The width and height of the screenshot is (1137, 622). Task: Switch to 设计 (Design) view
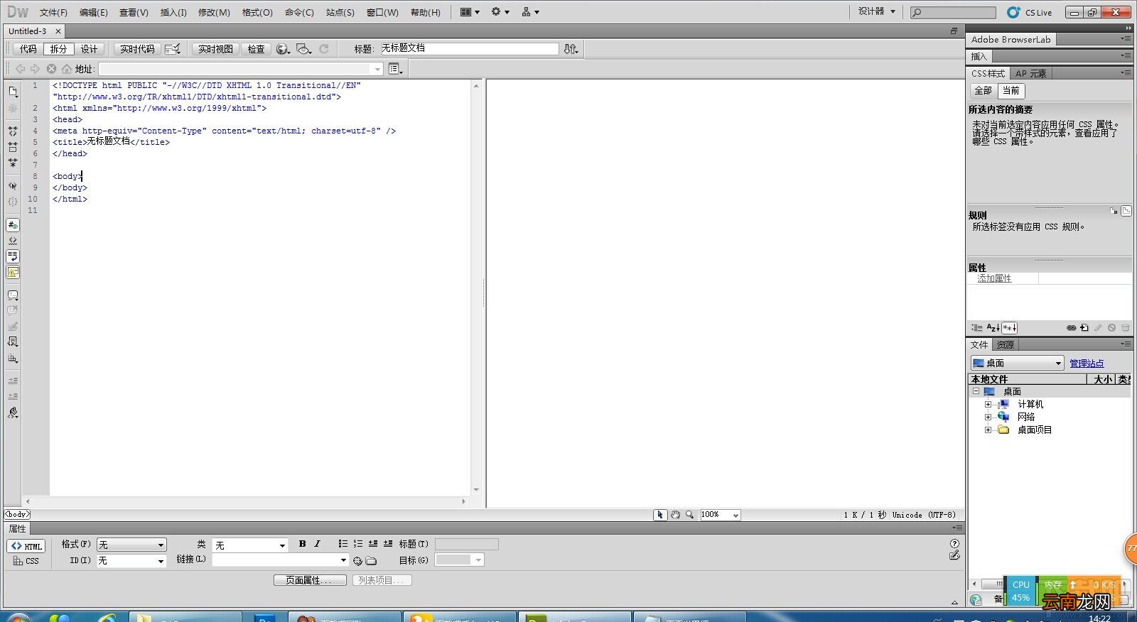point(90,49)
